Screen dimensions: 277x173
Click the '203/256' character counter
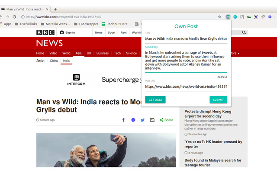click(x=222, y=77)
